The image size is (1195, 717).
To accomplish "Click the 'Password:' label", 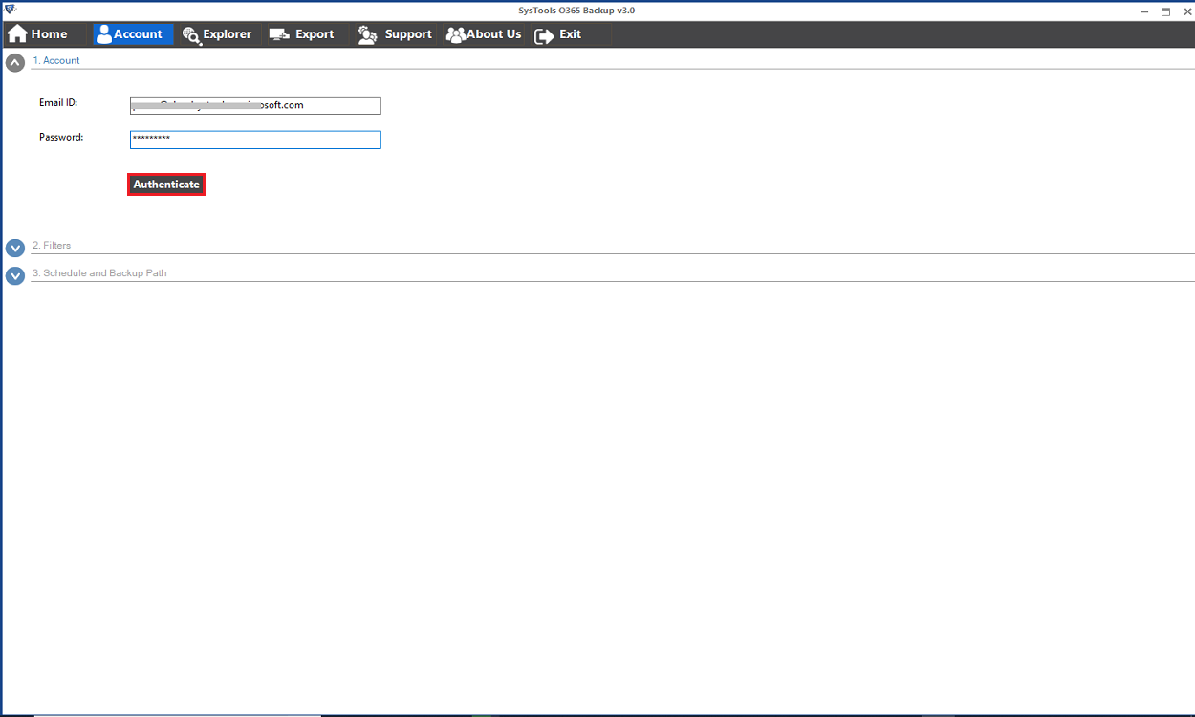I will click(x=61, y=137).
